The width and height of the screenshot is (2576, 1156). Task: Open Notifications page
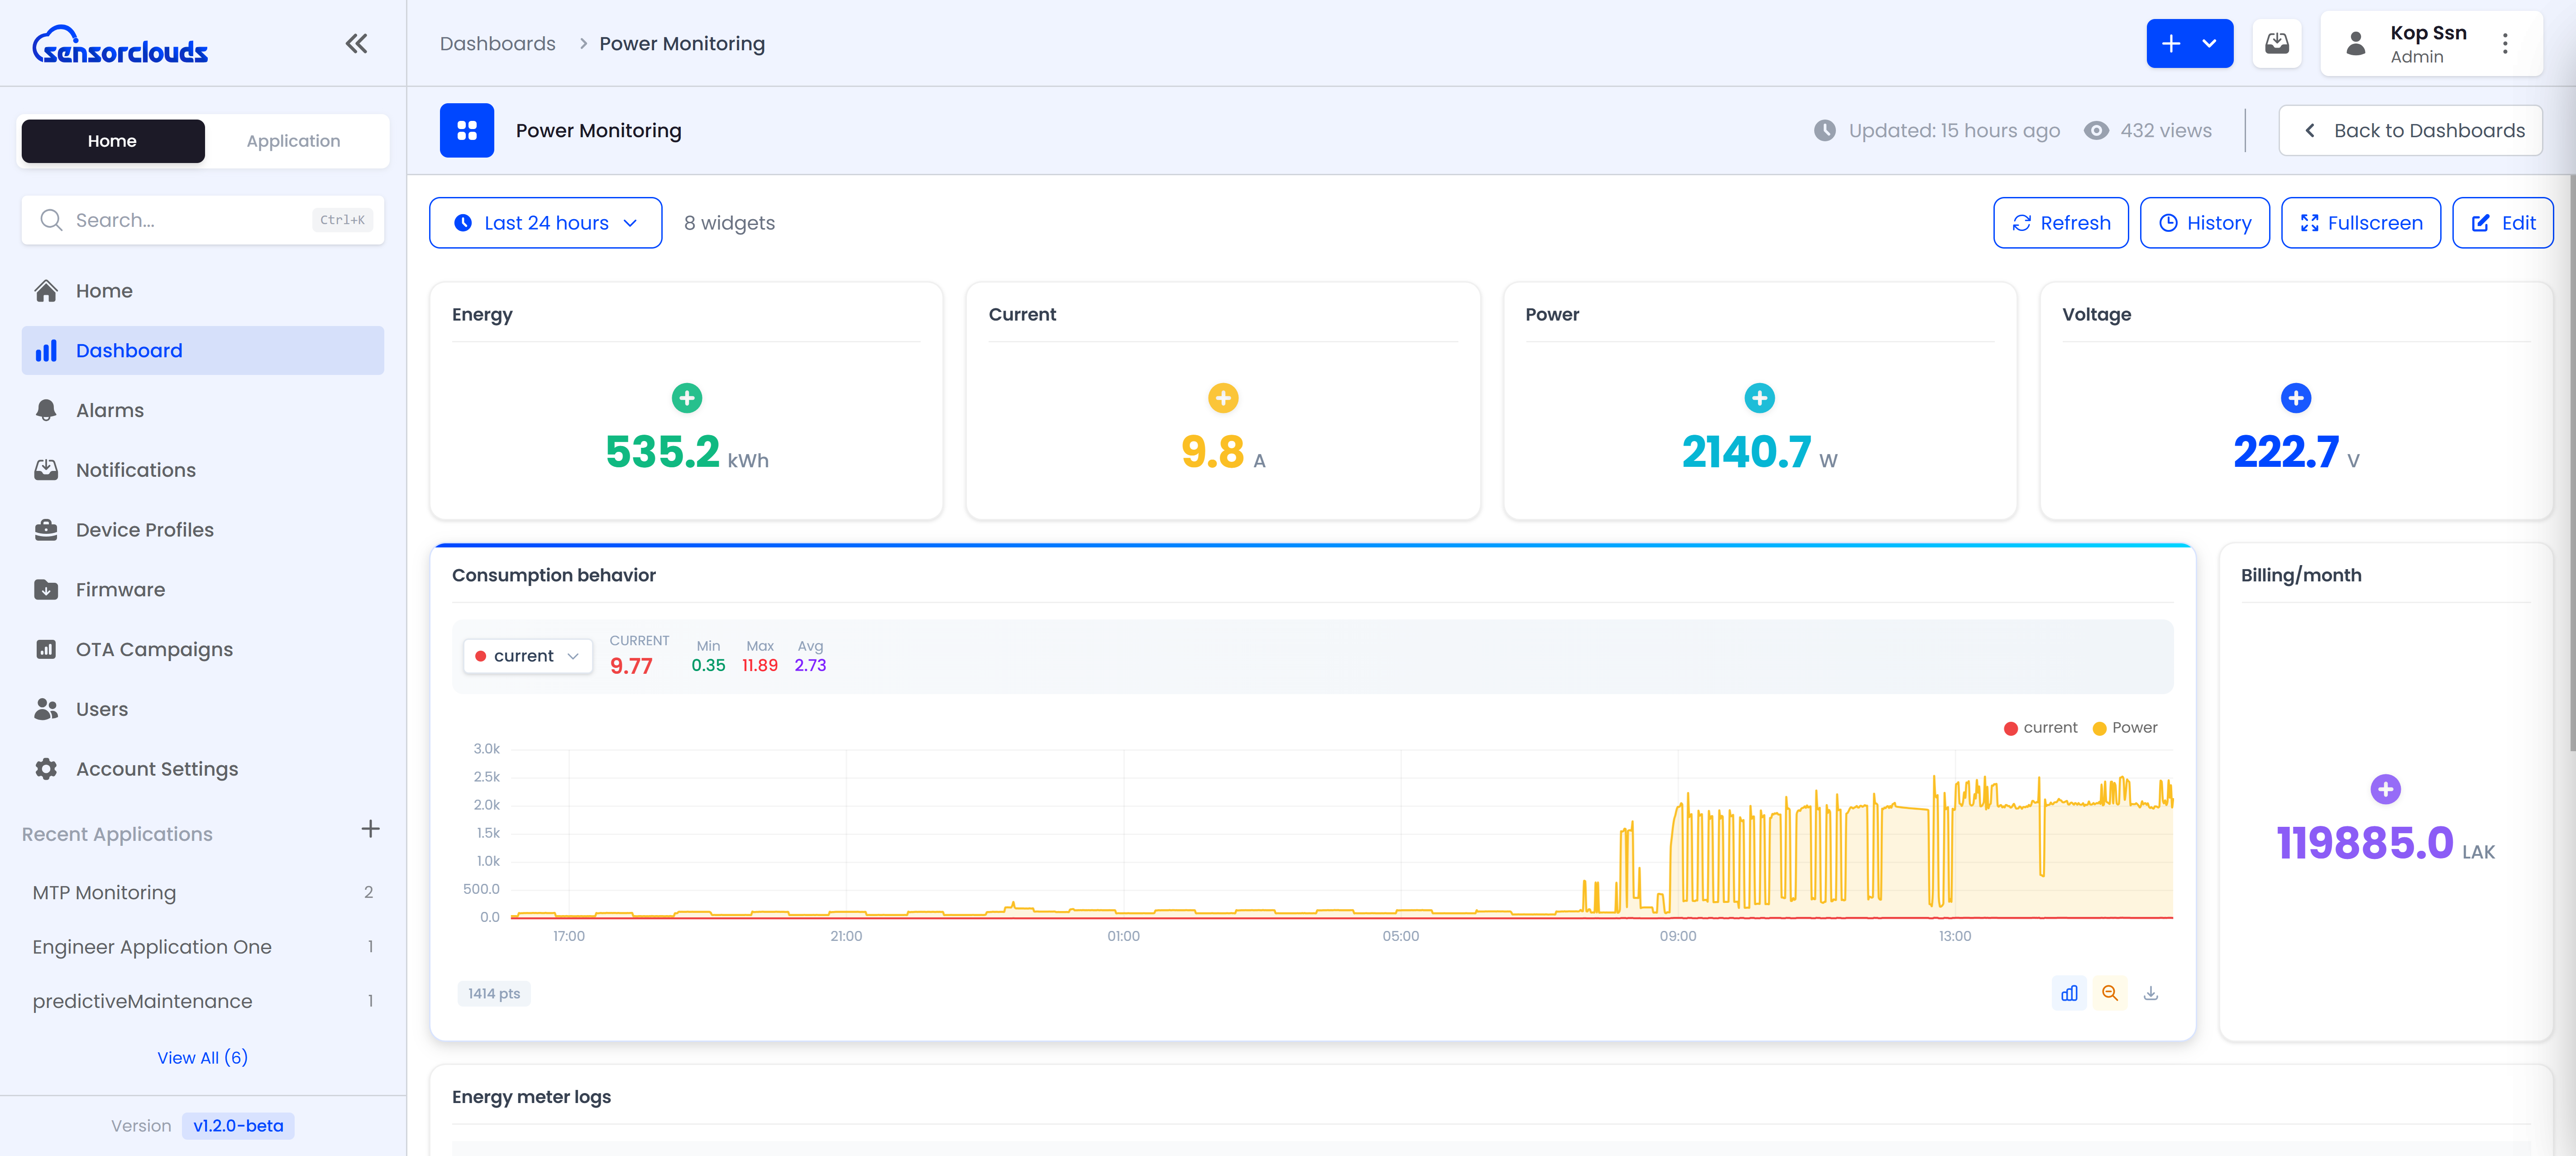point(203,470)
